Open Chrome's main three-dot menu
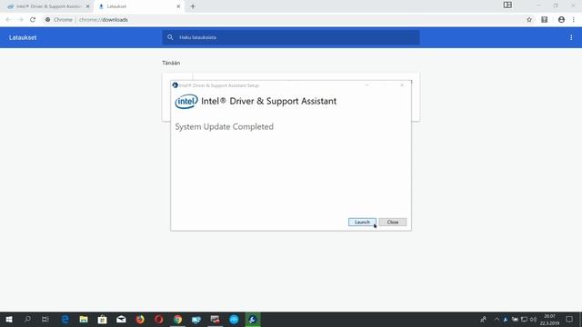This screenshot has height=327, width=582. [x=574, y=20]
